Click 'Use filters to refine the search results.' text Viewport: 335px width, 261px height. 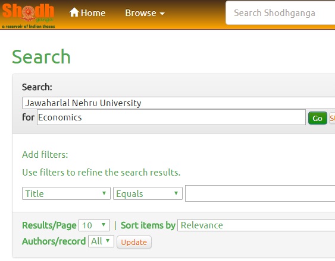pos(101,173)
